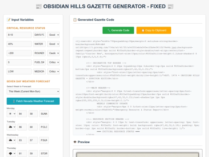Click the memo icon beside Input Variables
Screen dimensions: 209x157
[9, 20]
